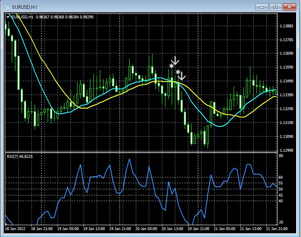Click the 21 Jan 21:00 time label
The height and width of the screenshot is (237, 301).
277,229
